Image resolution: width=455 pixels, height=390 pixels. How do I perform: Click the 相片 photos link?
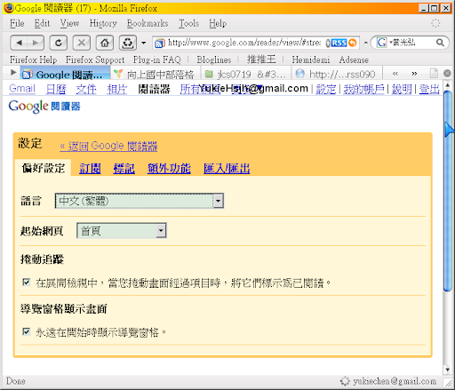(116, 89)
